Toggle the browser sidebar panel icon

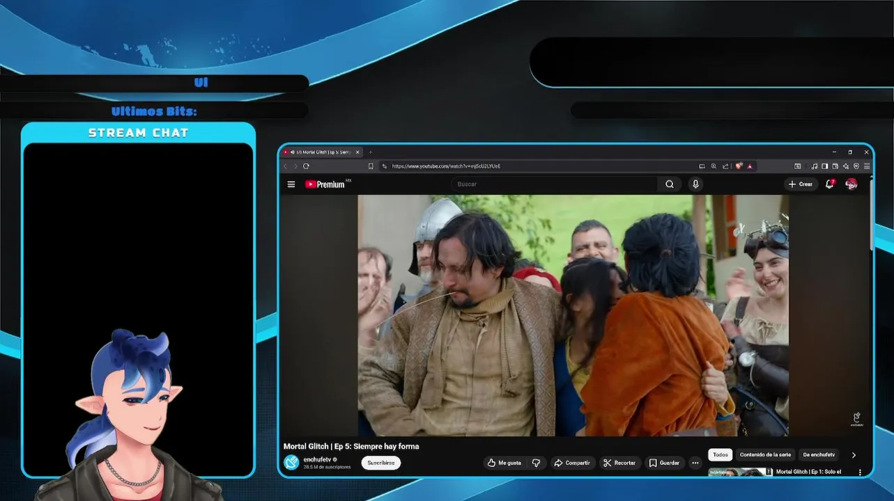[x=825, y=166]
